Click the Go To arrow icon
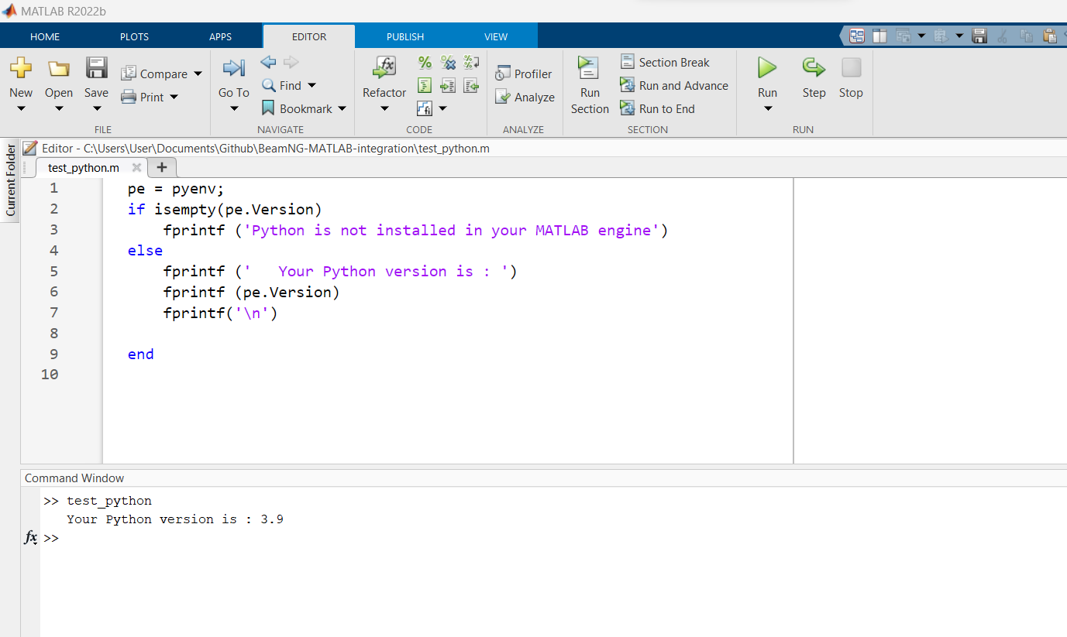This screenshot has width=1067, height=637. pyautogui.click(x=233, y=68)
